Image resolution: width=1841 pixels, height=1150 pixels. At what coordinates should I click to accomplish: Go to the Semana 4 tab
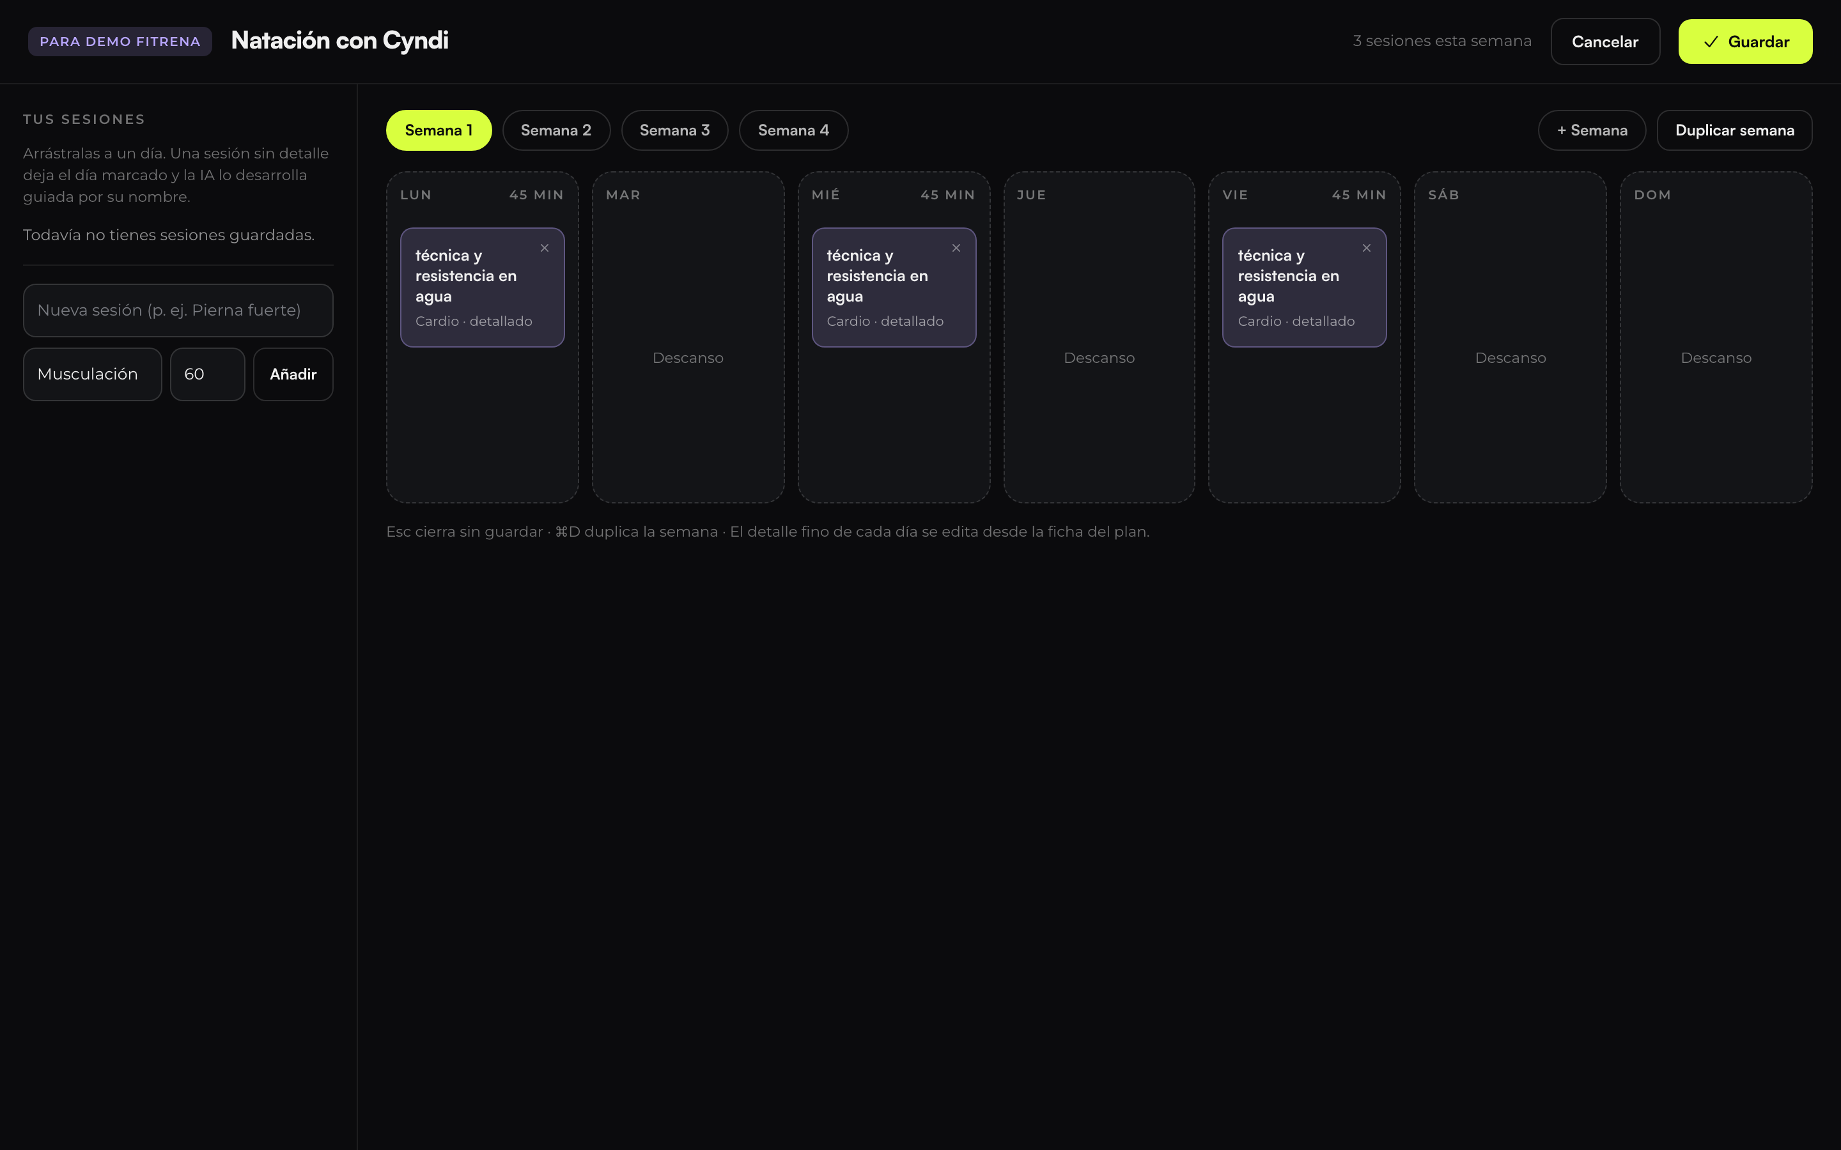click(x=793, y=130)
